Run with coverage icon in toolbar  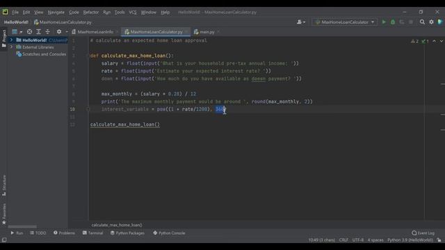(402, 22)
